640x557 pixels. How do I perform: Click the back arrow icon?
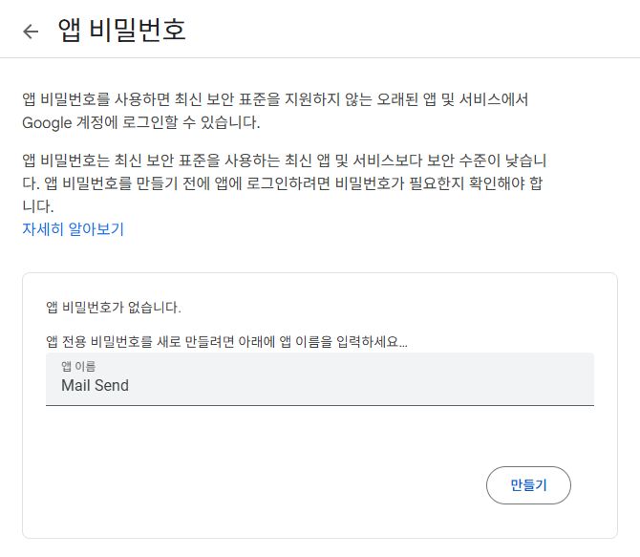pyautogui.click(x=31, y=31)
